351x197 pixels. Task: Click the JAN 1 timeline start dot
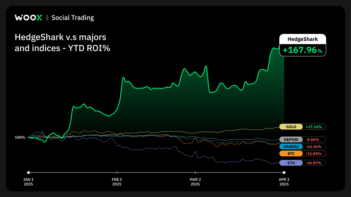[28, 173]
